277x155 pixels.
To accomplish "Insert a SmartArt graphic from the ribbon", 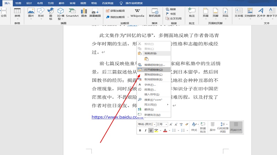I will click(72, 13).
